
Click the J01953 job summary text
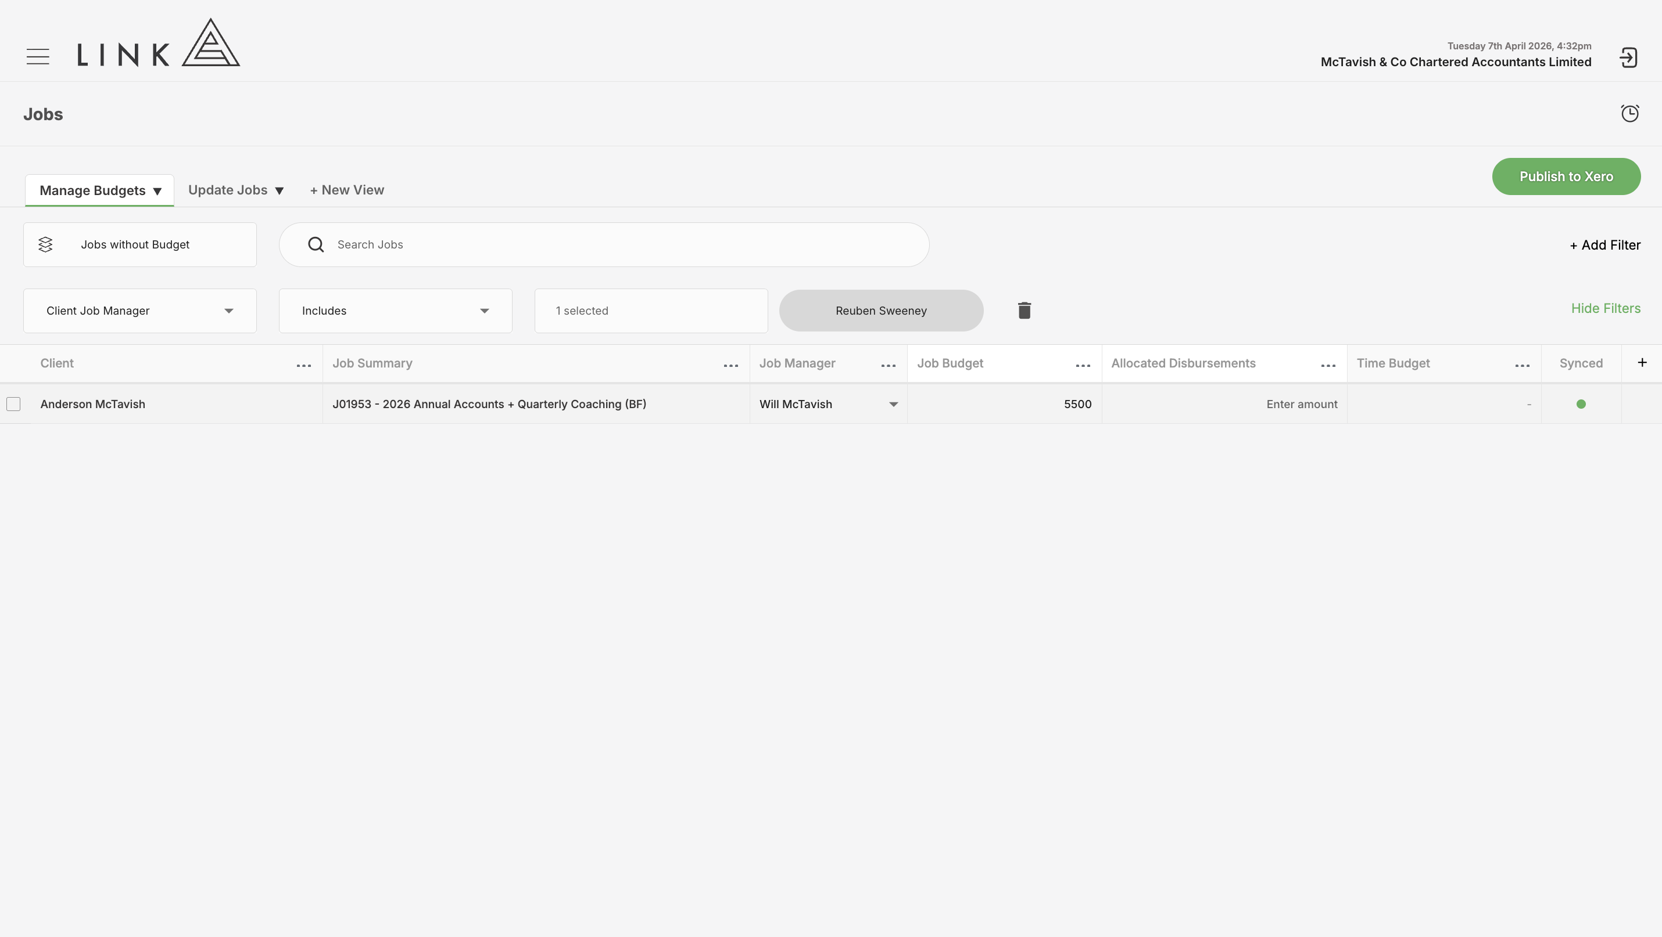pos(489,404)
